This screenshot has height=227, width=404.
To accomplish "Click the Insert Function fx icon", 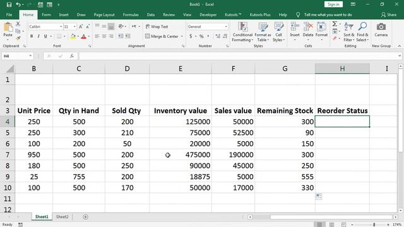I will [72, 56].
